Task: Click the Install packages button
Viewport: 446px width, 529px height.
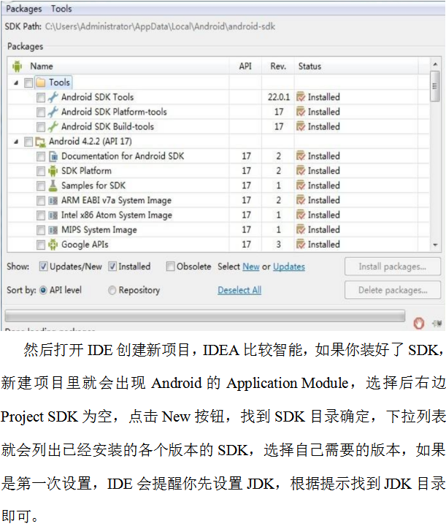Action: (x=392, y=267)
